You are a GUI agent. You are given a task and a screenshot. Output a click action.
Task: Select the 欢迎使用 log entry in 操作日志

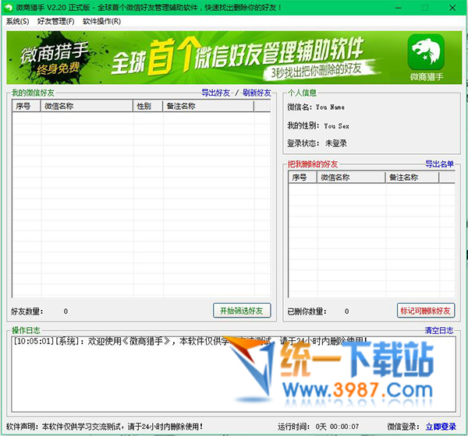(190, 341)
